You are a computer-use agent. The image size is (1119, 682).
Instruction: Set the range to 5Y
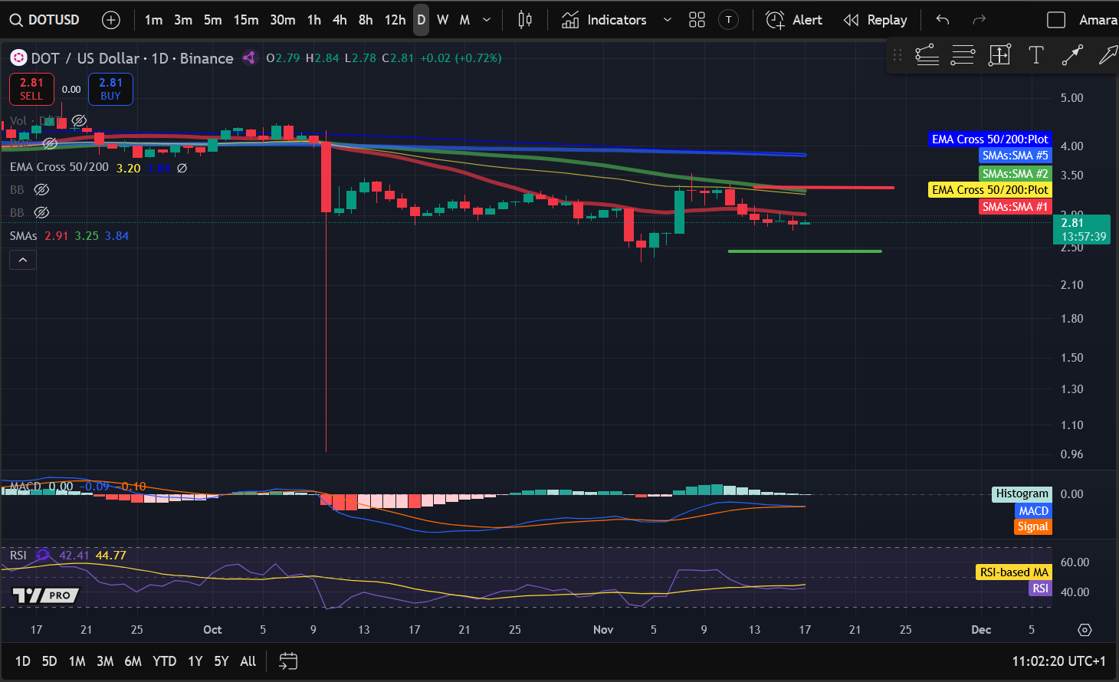(222, 661)
